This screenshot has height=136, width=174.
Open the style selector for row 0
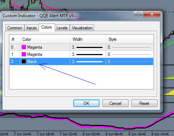coord(130,47)
